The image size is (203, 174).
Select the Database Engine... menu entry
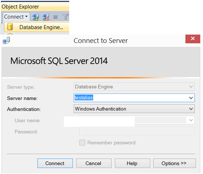pos(37,27)
